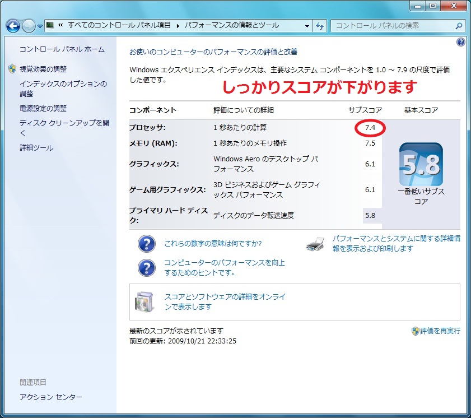The height and width of the screenshot is (418, 471).
Task: Expand the address bar history dropdown
Action: coord(307,26)
